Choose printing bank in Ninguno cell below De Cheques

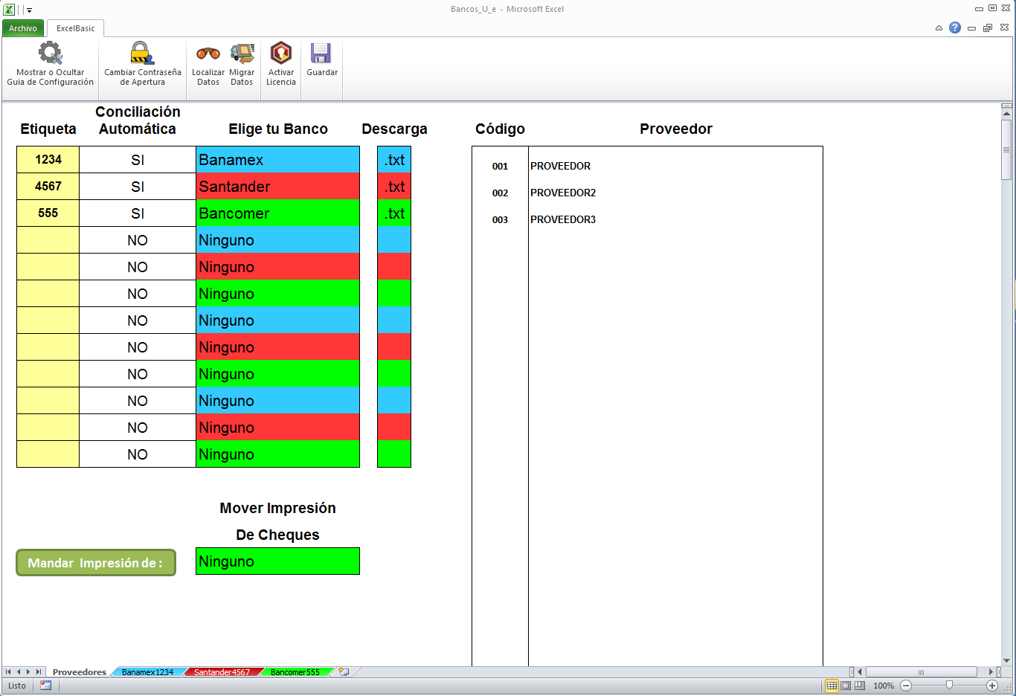click(277, 561)
